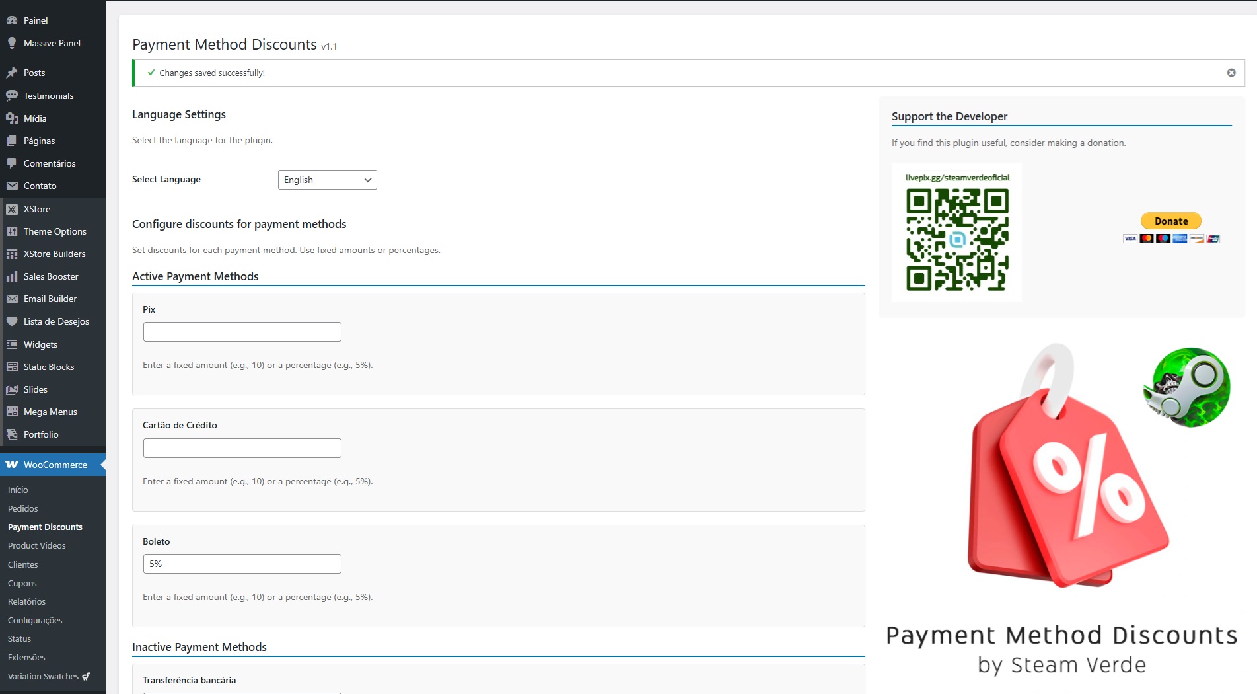Click the Sales Booster chart icon
Viewport: 1257px width, 694px height.
(x=12, y=276)
